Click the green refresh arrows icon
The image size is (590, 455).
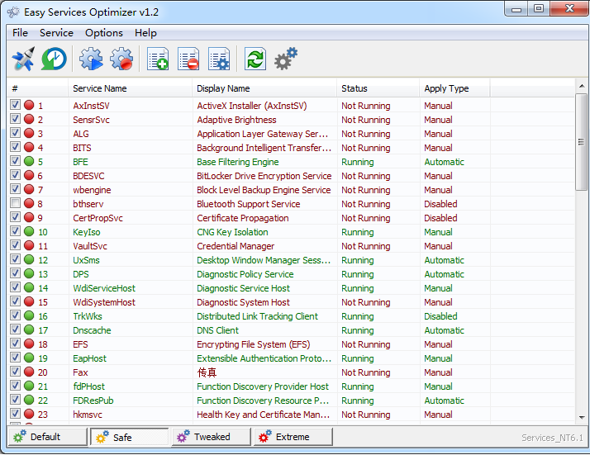pos(255,59)
